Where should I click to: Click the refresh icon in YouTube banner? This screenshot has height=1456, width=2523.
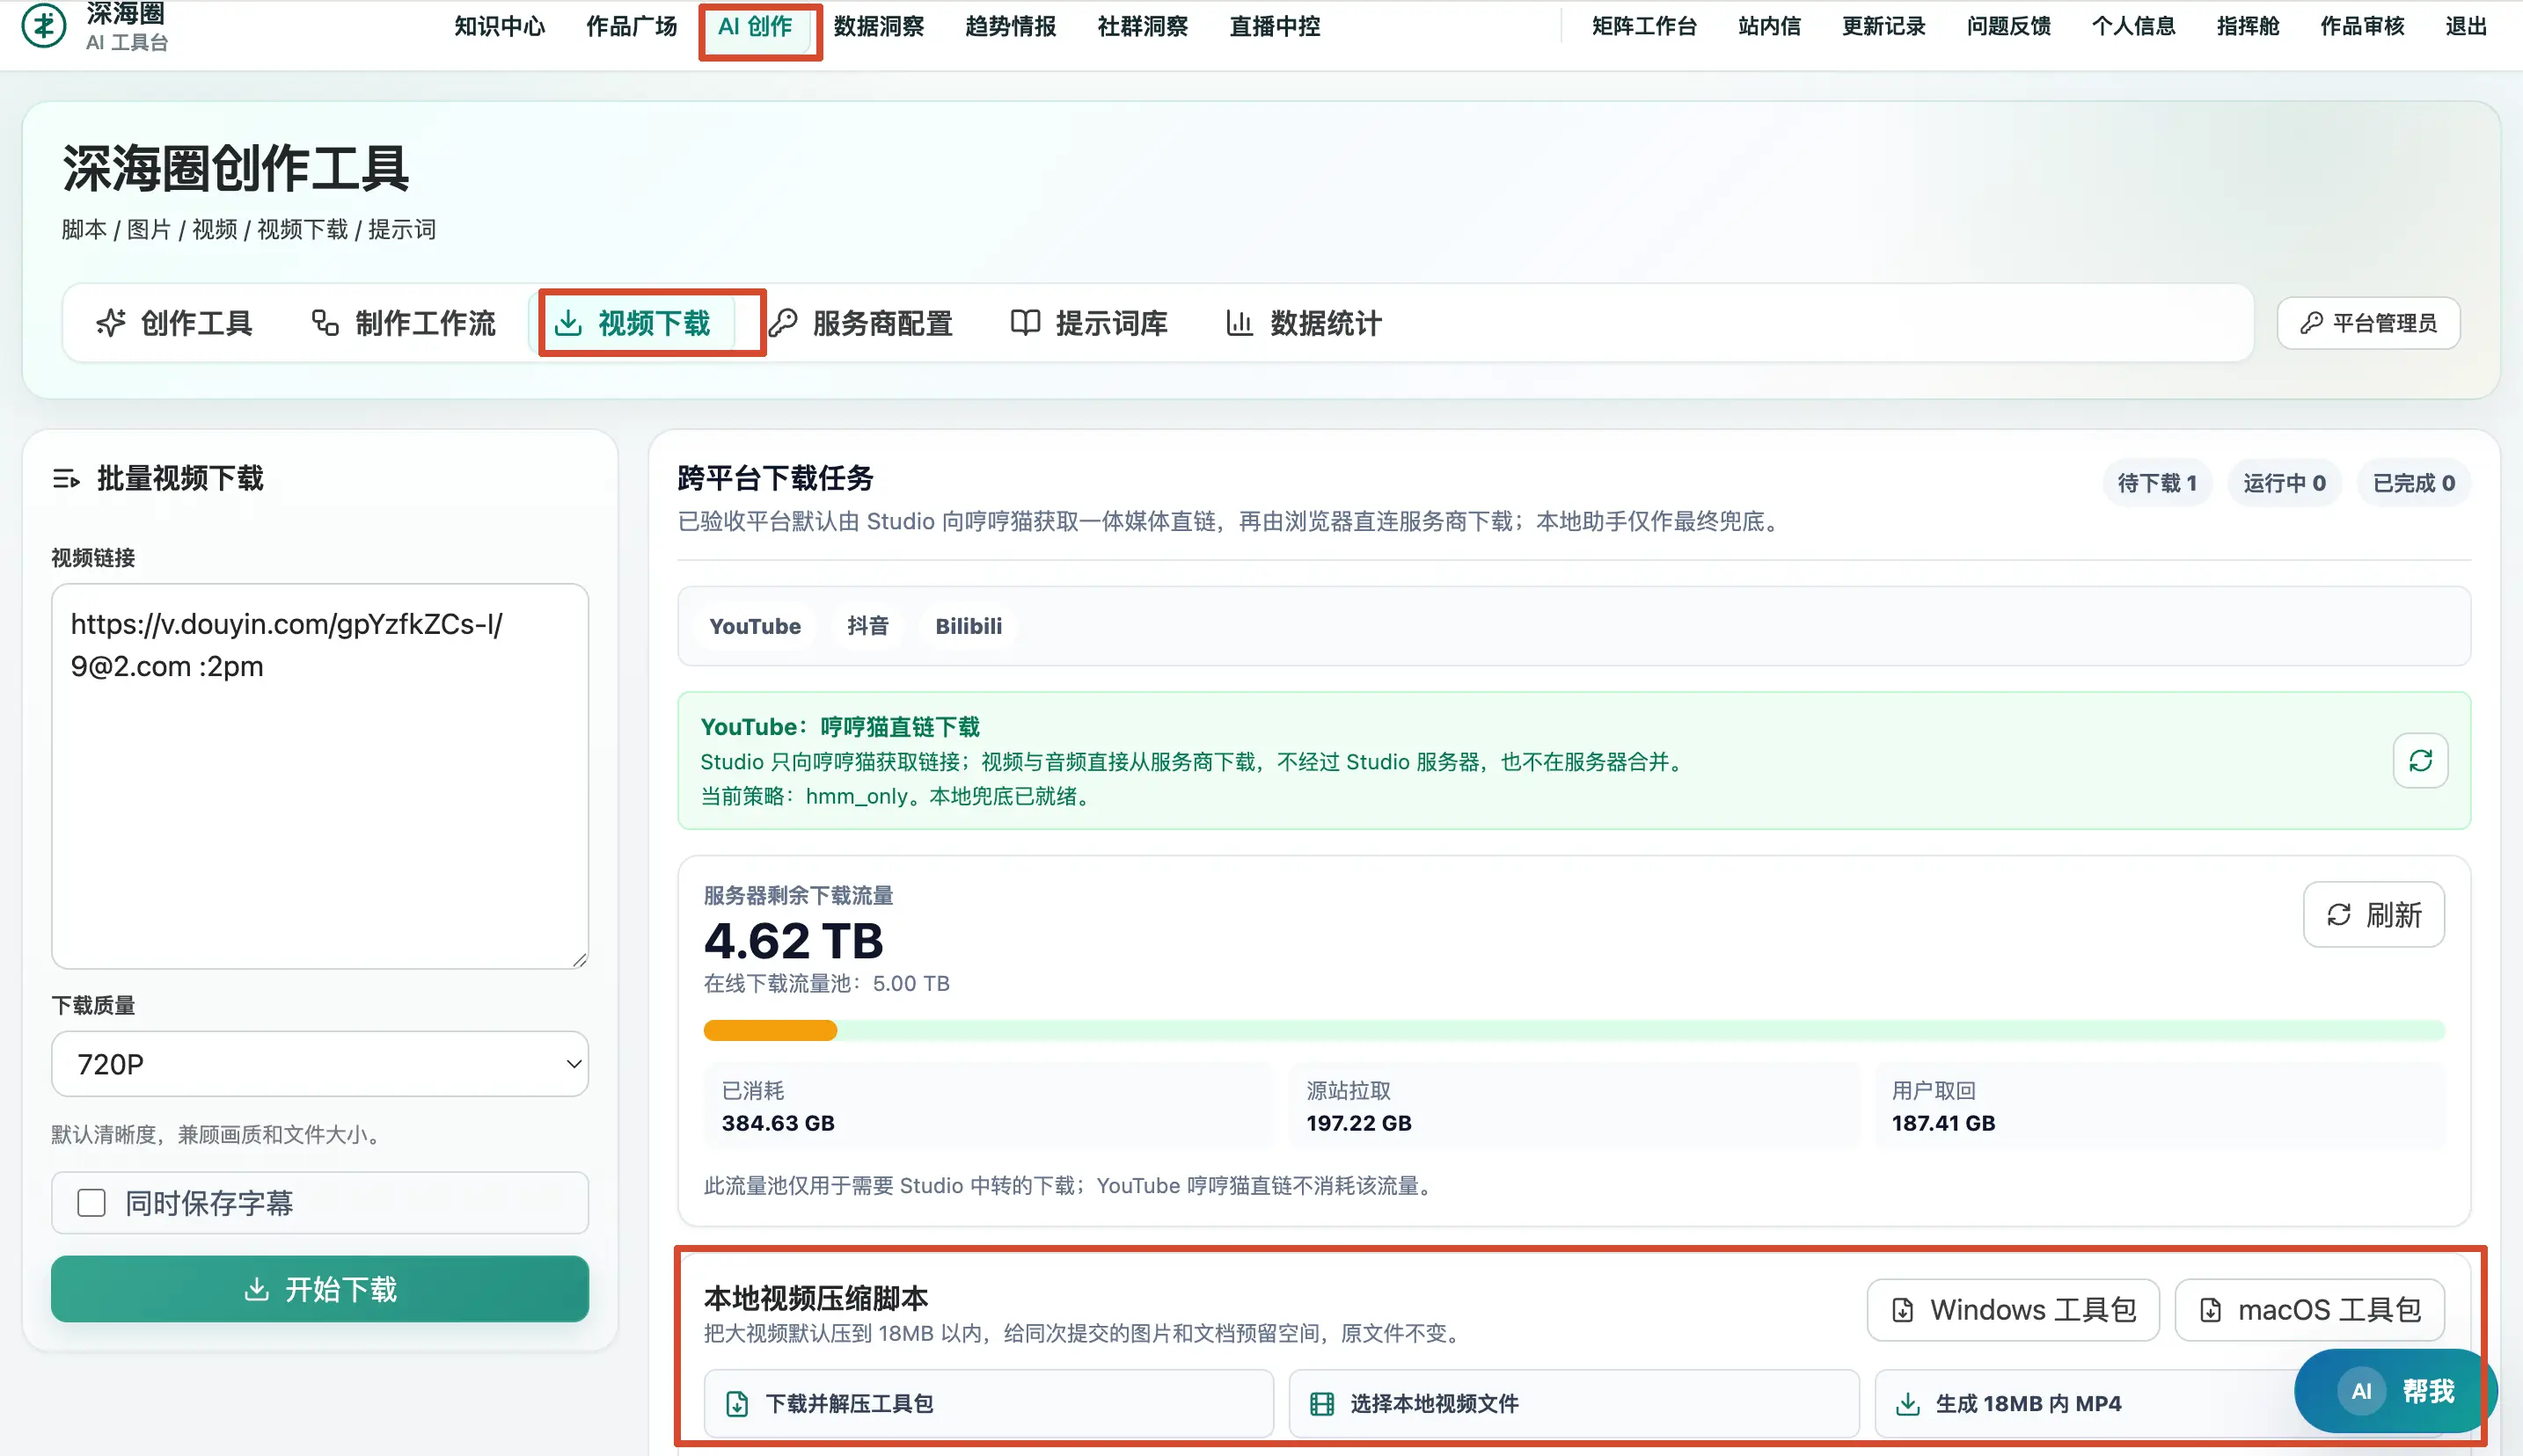point(2420,761)
